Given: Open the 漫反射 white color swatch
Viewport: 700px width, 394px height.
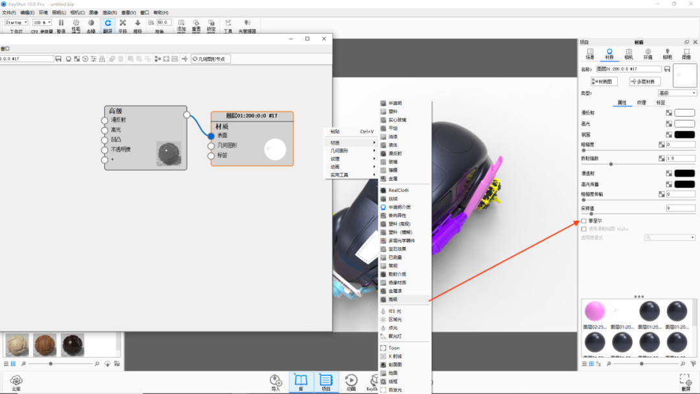Looking at the screenshot, I should tap(684, 113).
